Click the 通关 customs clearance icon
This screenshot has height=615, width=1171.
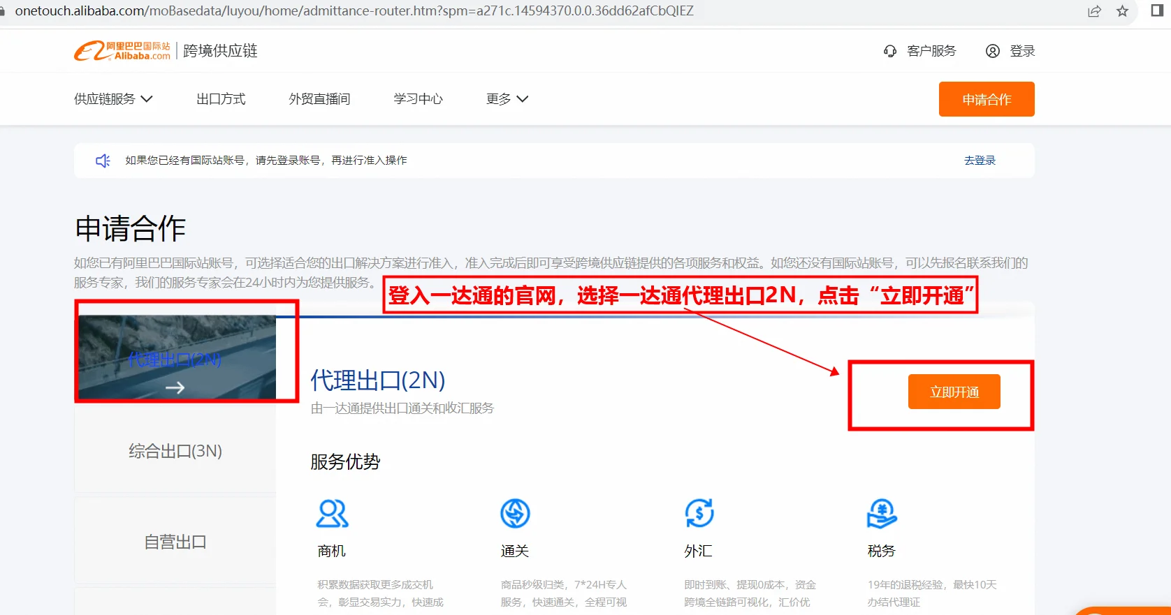pyautogui.click(x=516, y=514)
